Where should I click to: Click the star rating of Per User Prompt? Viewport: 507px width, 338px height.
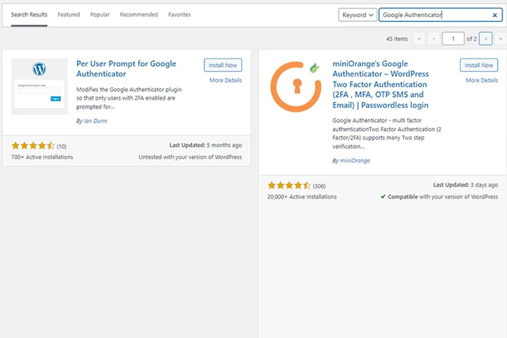pyautogui.click(x=33, y=145)
